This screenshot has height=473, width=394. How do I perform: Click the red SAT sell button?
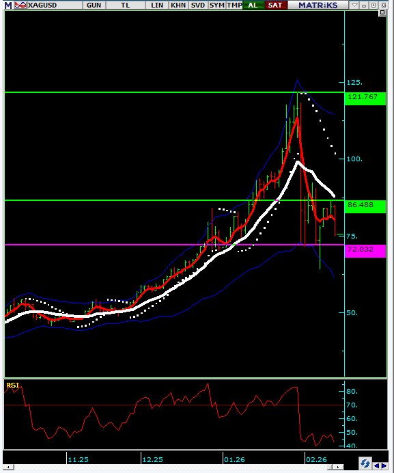coord(275,5)
